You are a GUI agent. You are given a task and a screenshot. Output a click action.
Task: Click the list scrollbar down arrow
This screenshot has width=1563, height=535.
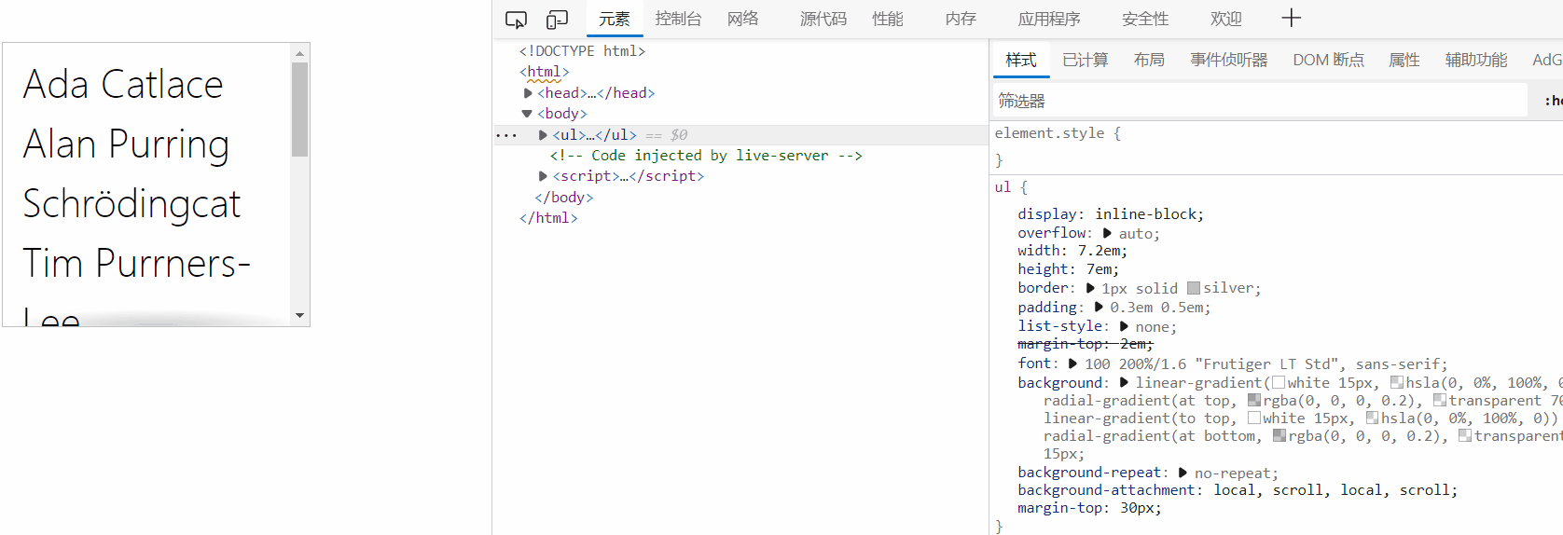pyautogui.click(x=299, y=316)
